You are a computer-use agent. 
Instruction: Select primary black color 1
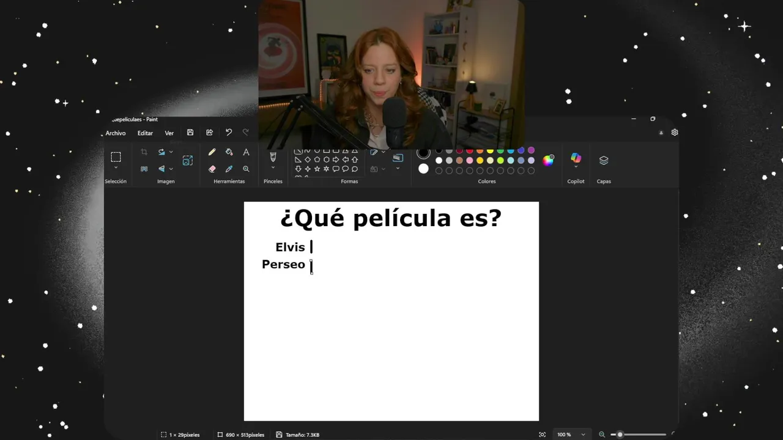coord(423,152)
